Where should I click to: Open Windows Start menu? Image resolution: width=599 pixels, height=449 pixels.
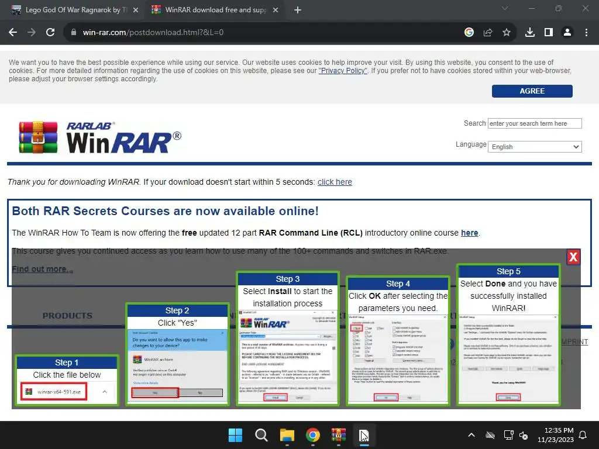click(x=235, y=435)
